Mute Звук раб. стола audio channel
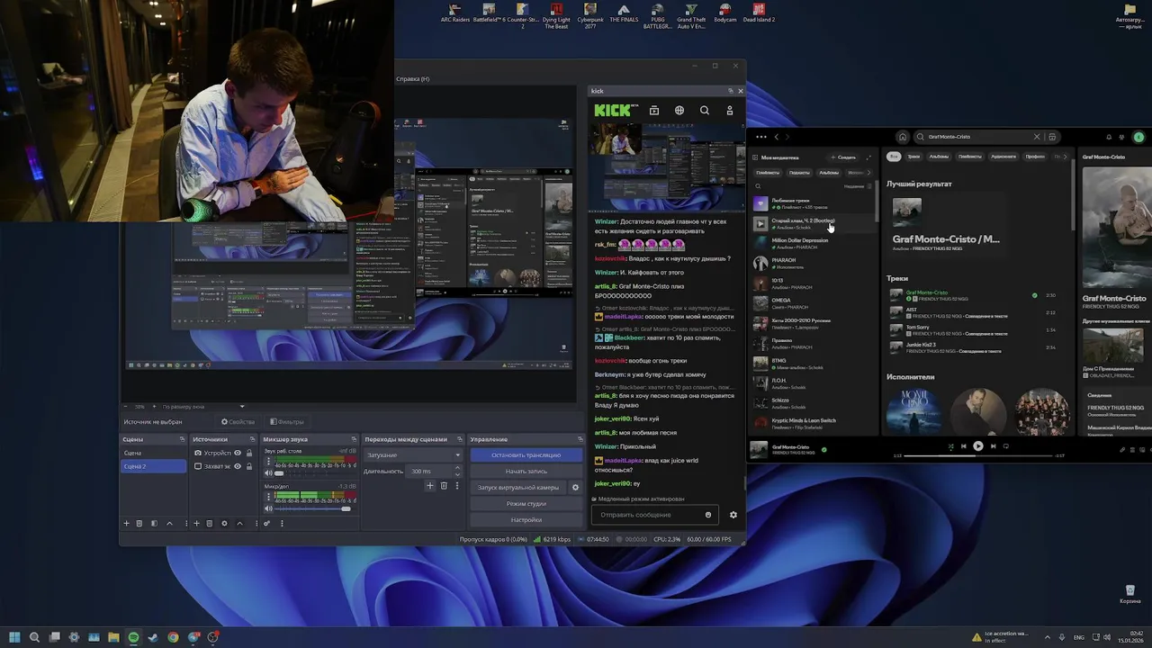 coord(267,472)
